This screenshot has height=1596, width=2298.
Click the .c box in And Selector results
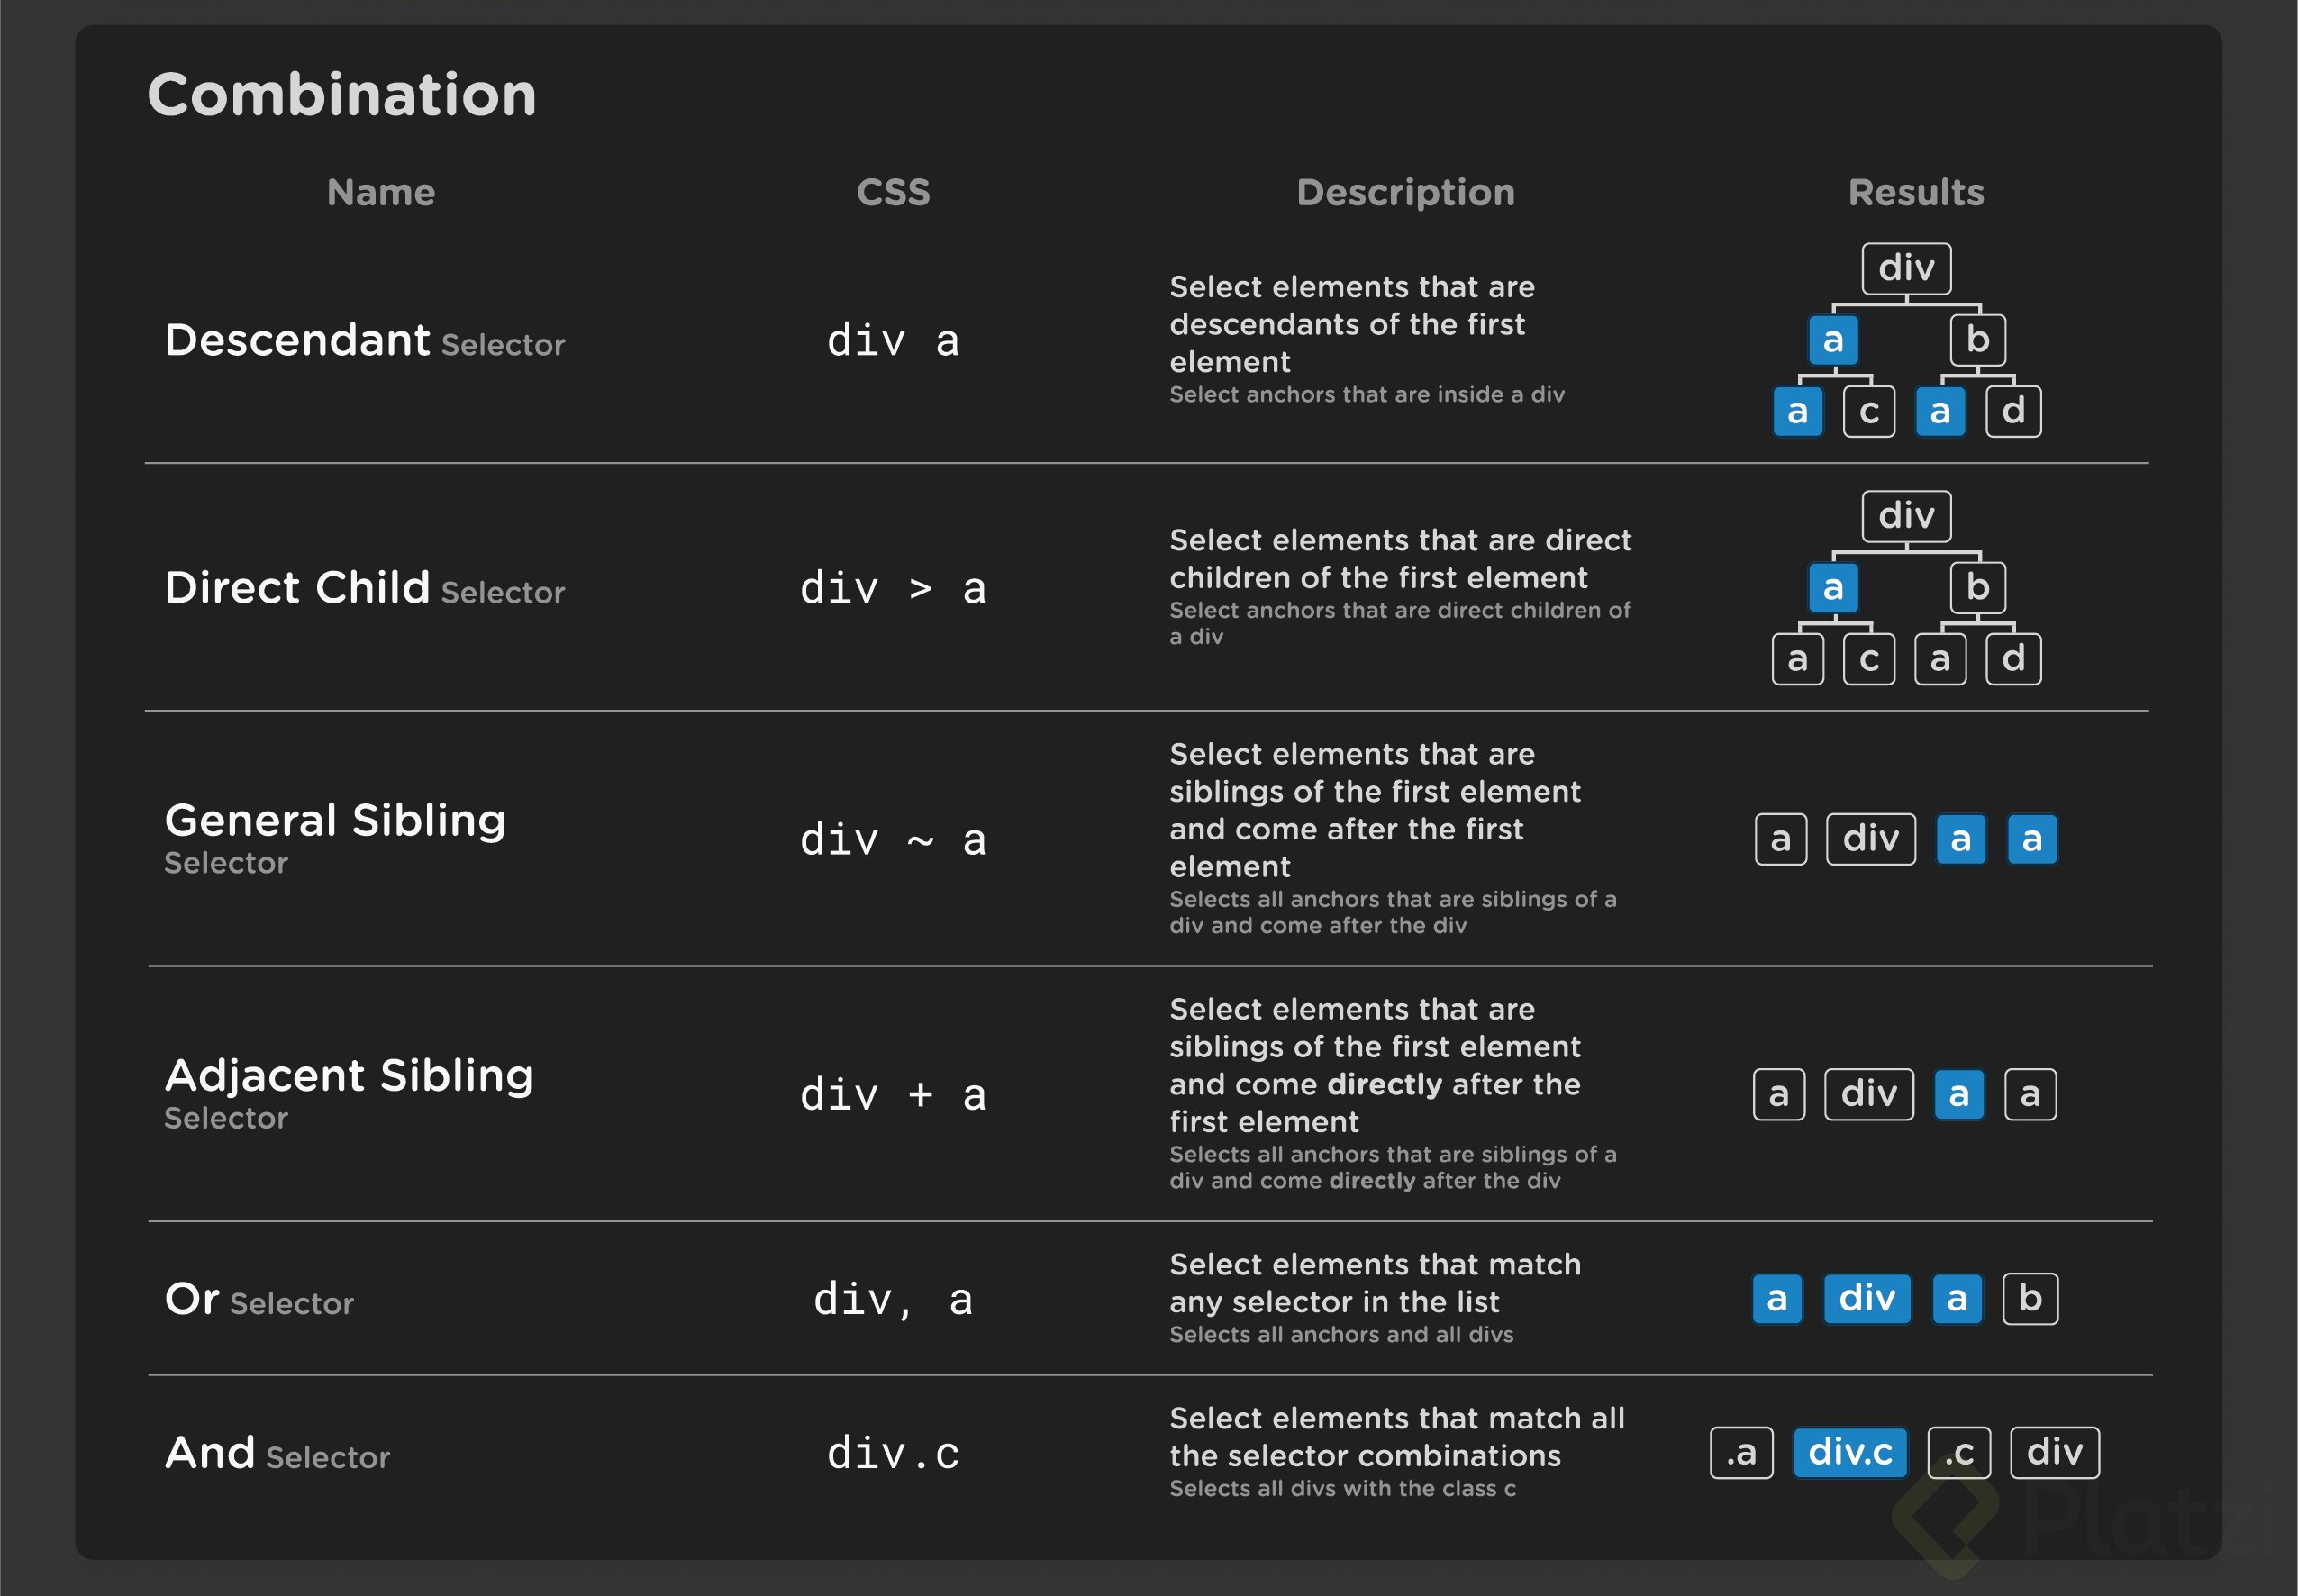click(1959, 1452)
